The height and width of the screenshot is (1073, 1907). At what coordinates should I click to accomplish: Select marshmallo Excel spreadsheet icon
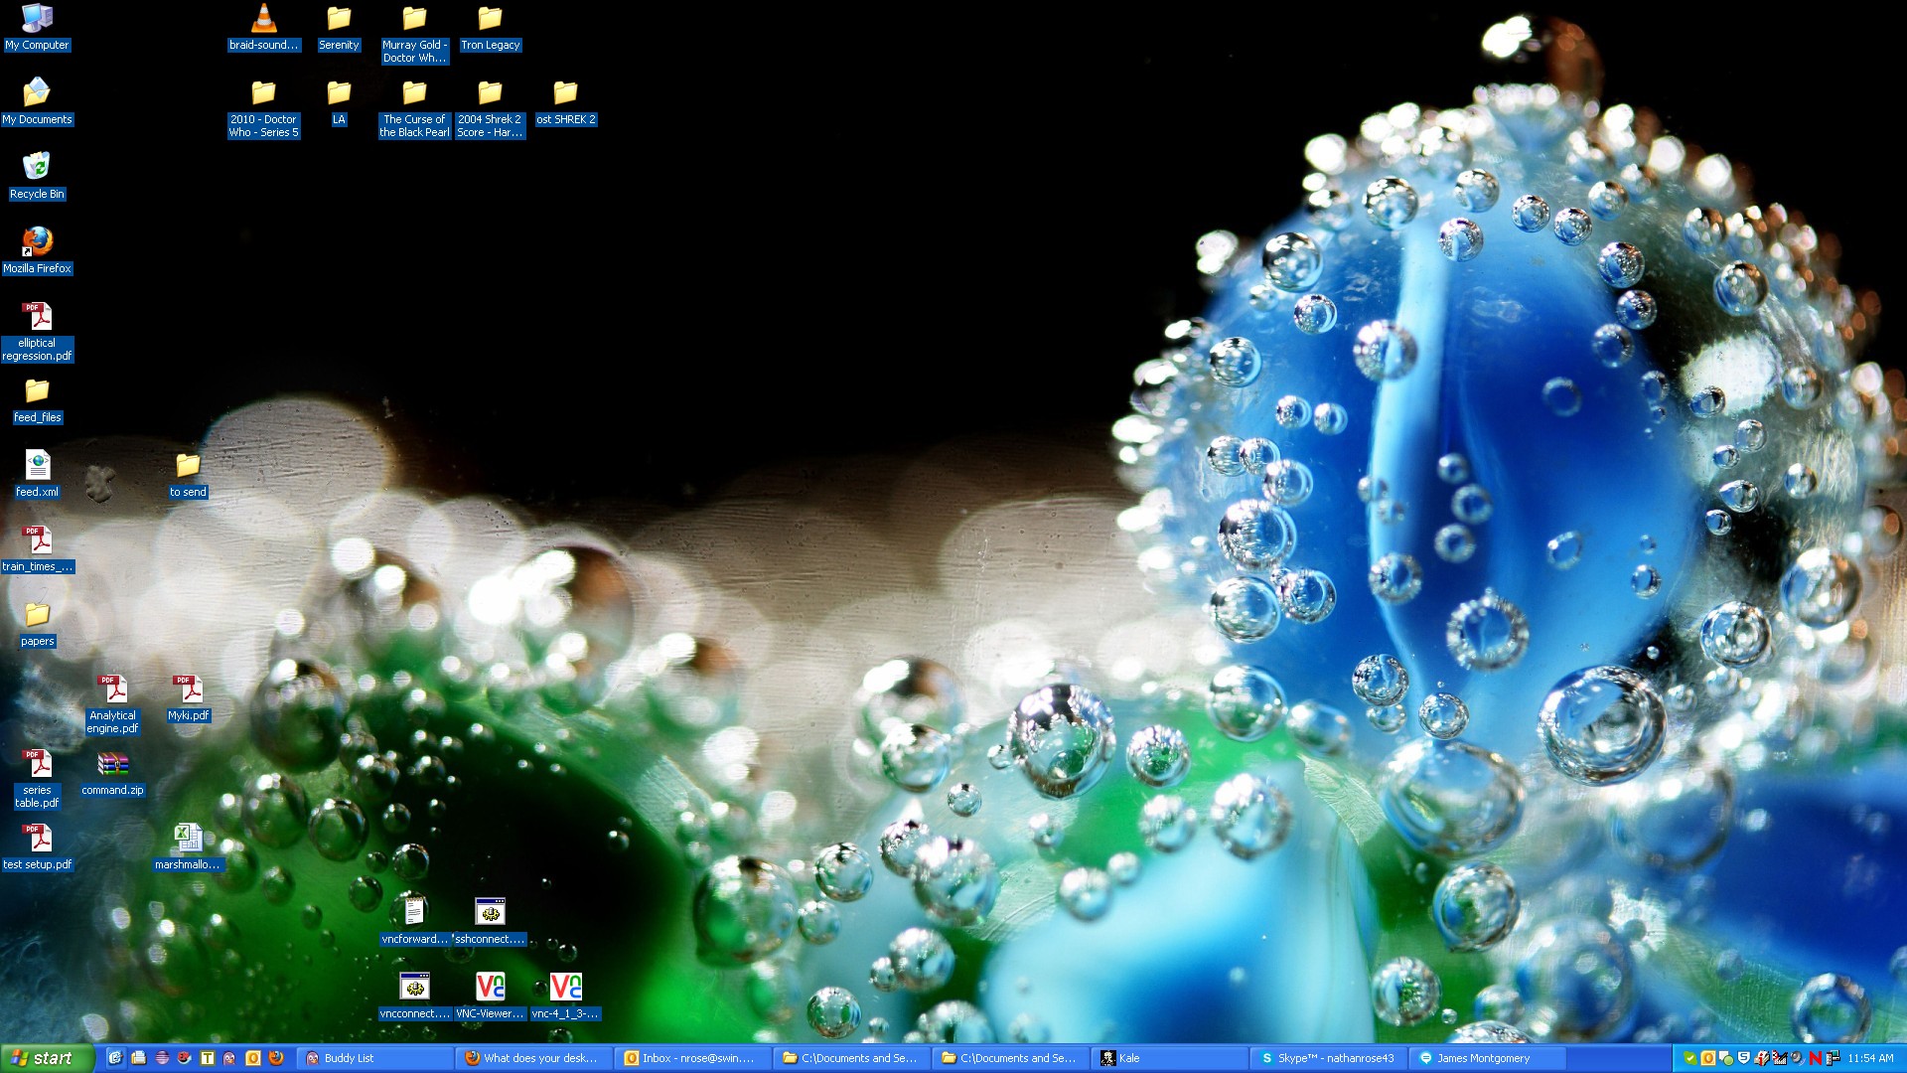(188, 838)
